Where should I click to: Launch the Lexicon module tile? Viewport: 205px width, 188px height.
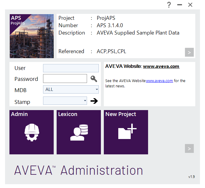pyautogui.click(x=79, y=132)
